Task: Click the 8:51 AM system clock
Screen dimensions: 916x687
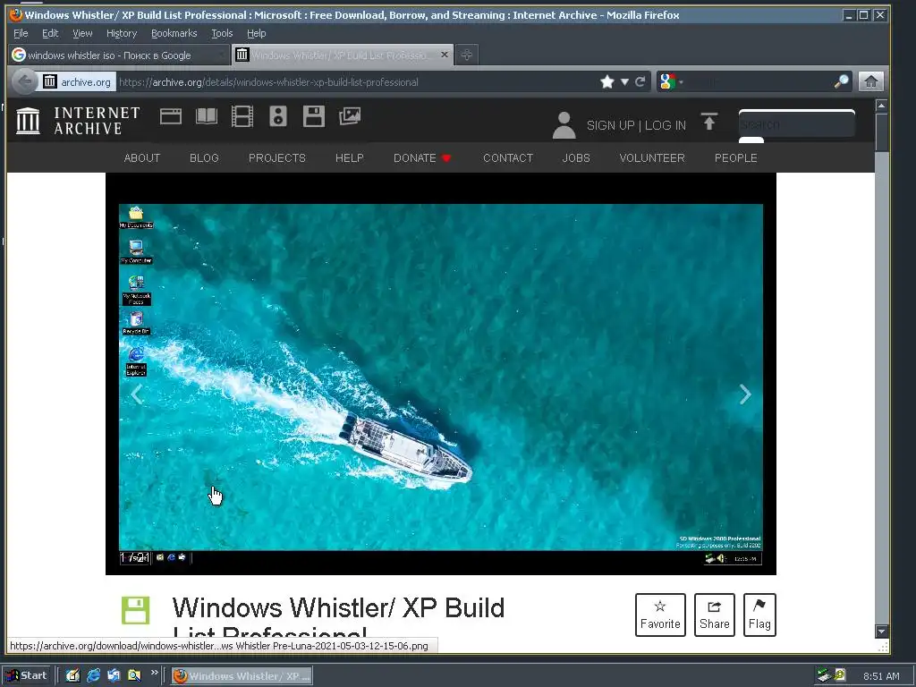Action: [881, 676]
